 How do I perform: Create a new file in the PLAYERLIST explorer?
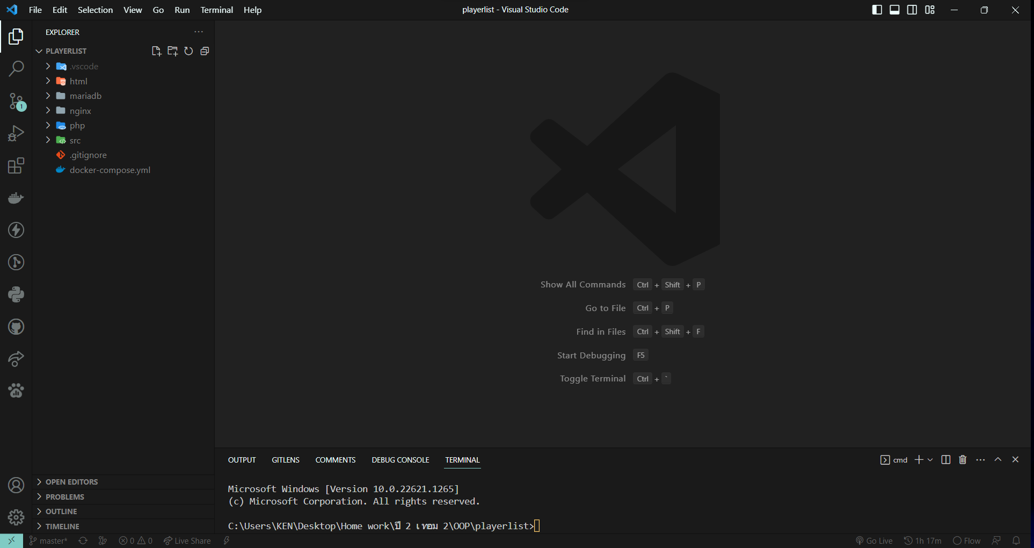coord(156,51)
